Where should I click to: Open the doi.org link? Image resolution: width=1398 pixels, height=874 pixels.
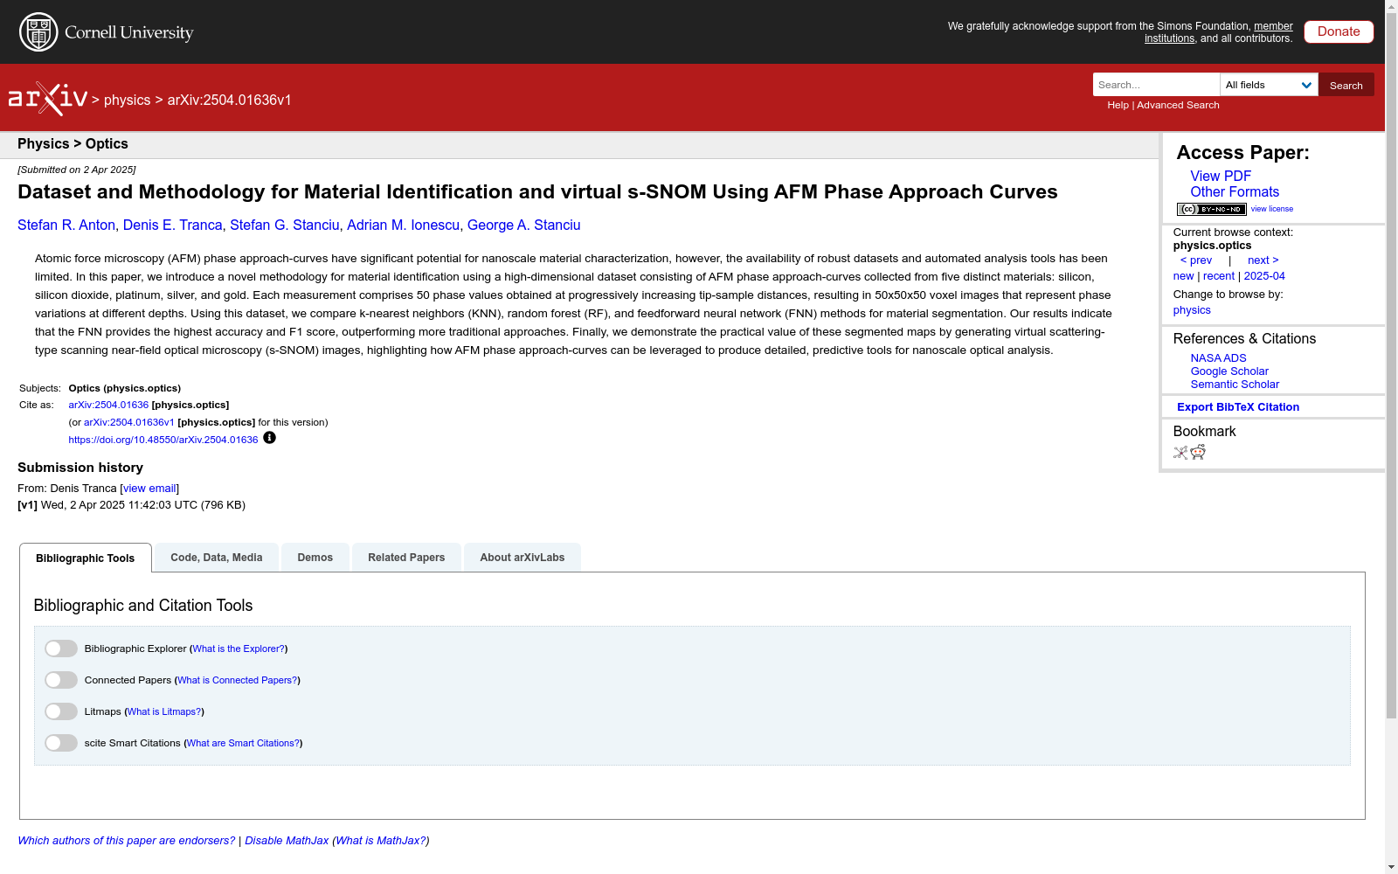[163, 440]
